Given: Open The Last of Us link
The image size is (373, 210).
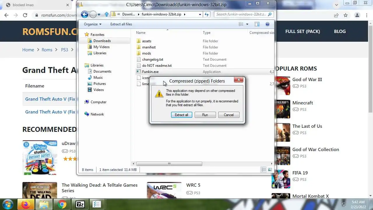Looking at the screenshot, I should tap(307, 126).
